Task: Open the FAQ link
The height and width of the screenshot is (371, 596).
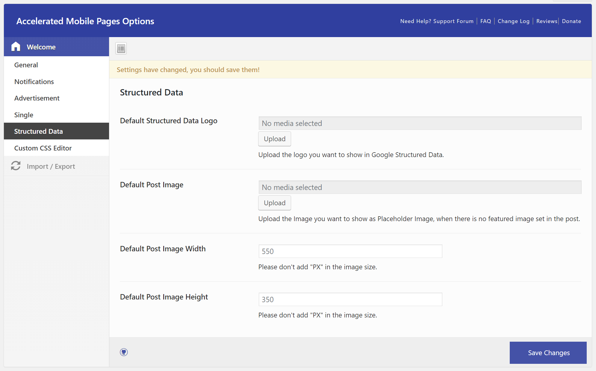Action: pyautogui.click(x=485, y=21)
